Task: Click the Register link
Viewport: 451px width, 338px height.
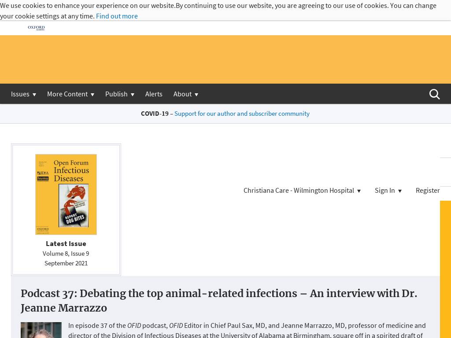Action: click(427, 190)
